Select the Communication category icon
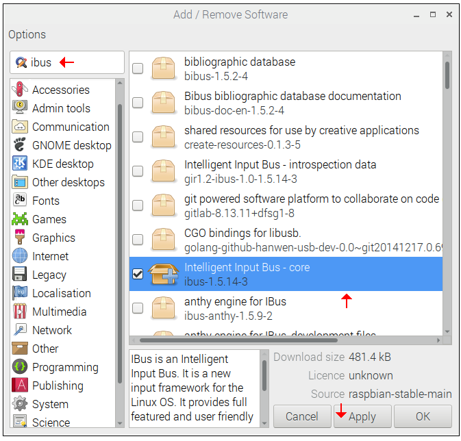The width and height of the screenshot is (461, 441). pyautogui.click(x=20, y=127)
